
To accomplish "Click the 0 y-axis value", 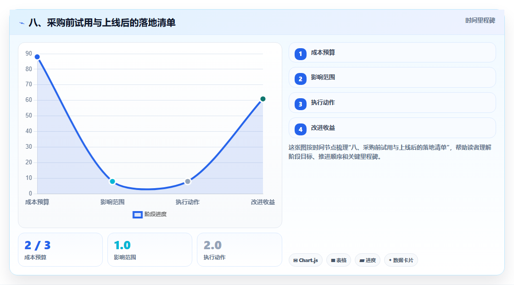I will point(30,194).
